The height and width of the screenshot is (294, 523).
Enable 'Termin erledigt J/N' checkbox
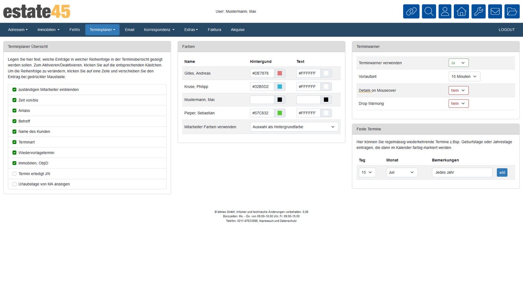(14, 174)
